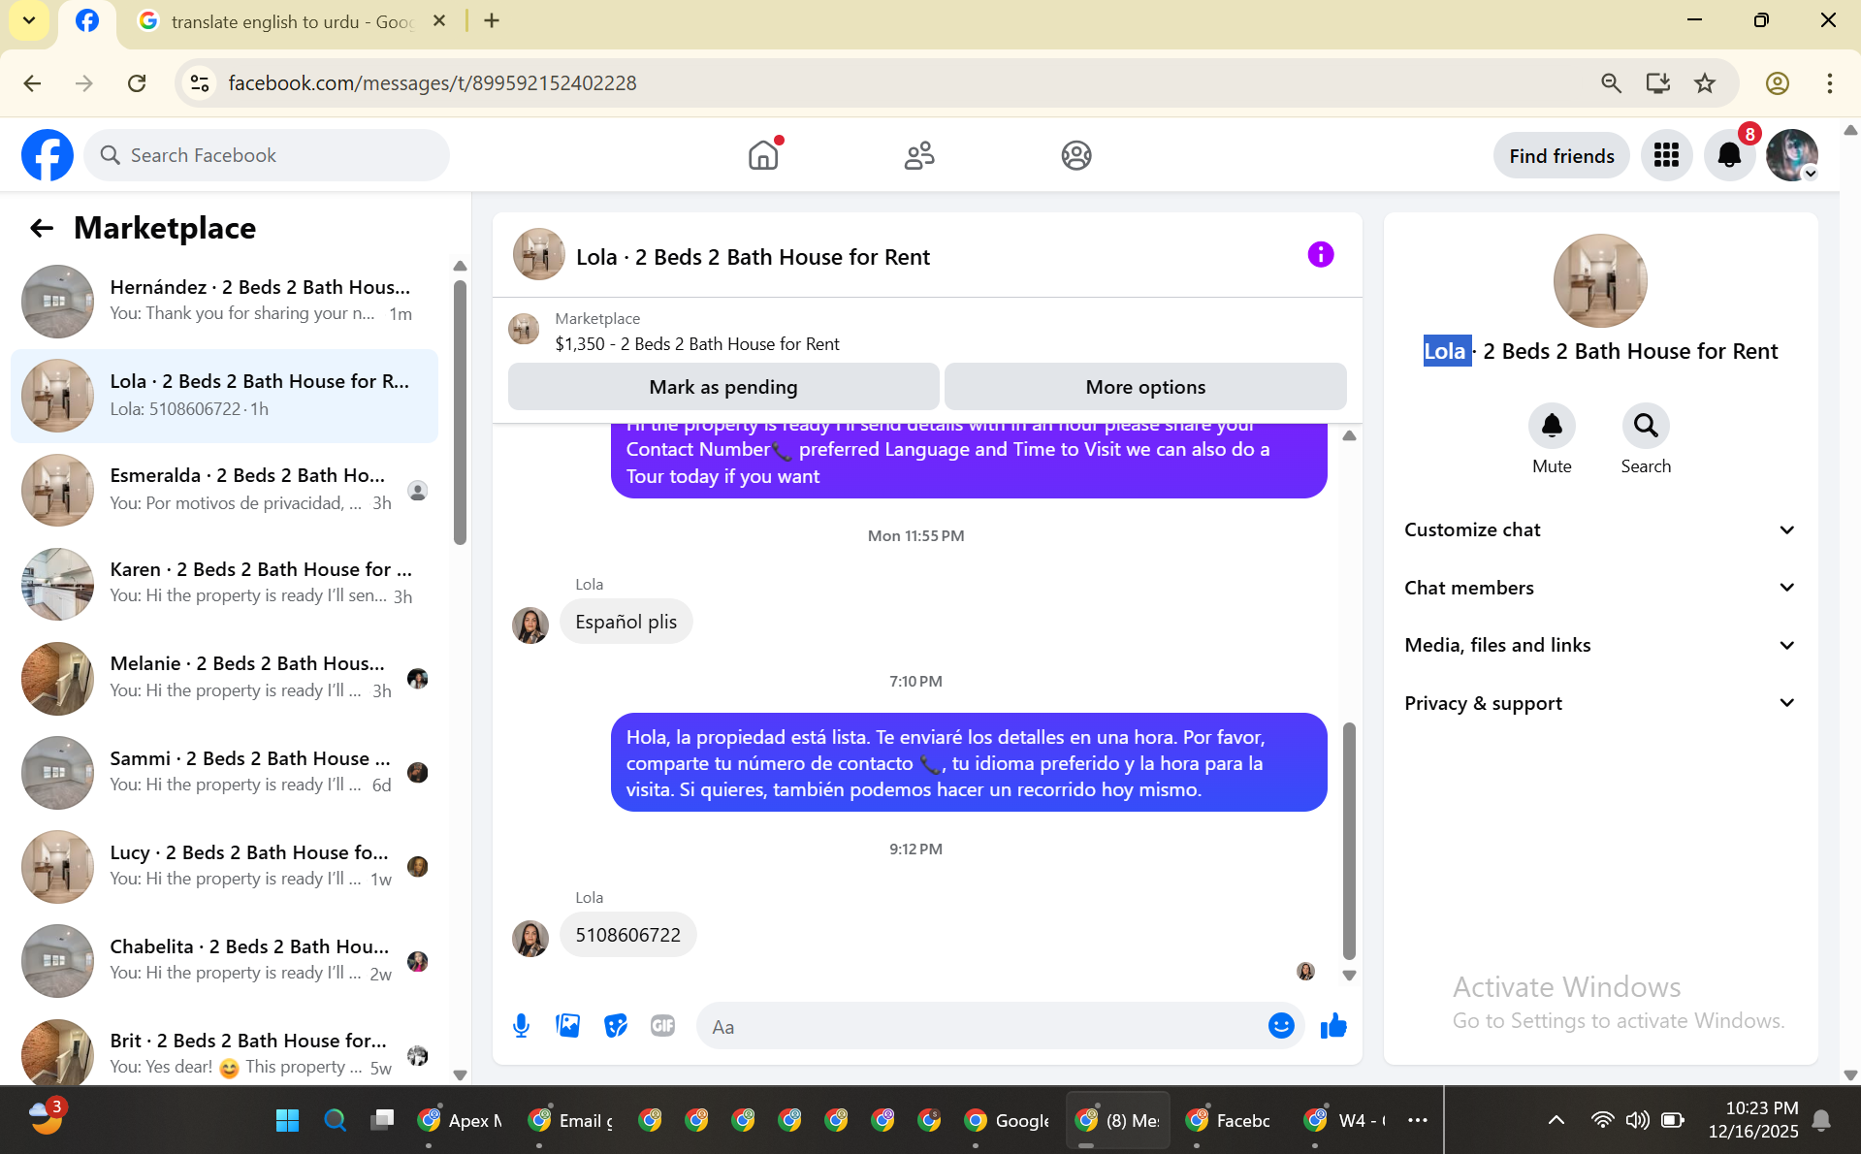View site information icon in address bar

tap(200, 83)
